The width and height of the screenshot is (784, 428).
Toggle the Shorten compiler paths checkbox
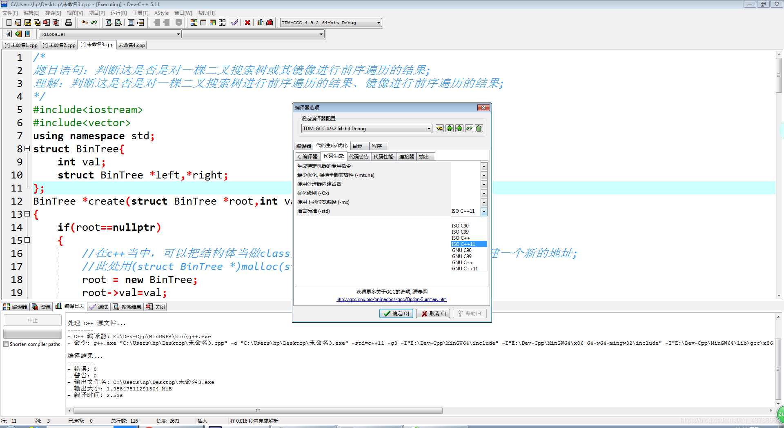pos(6,344)
